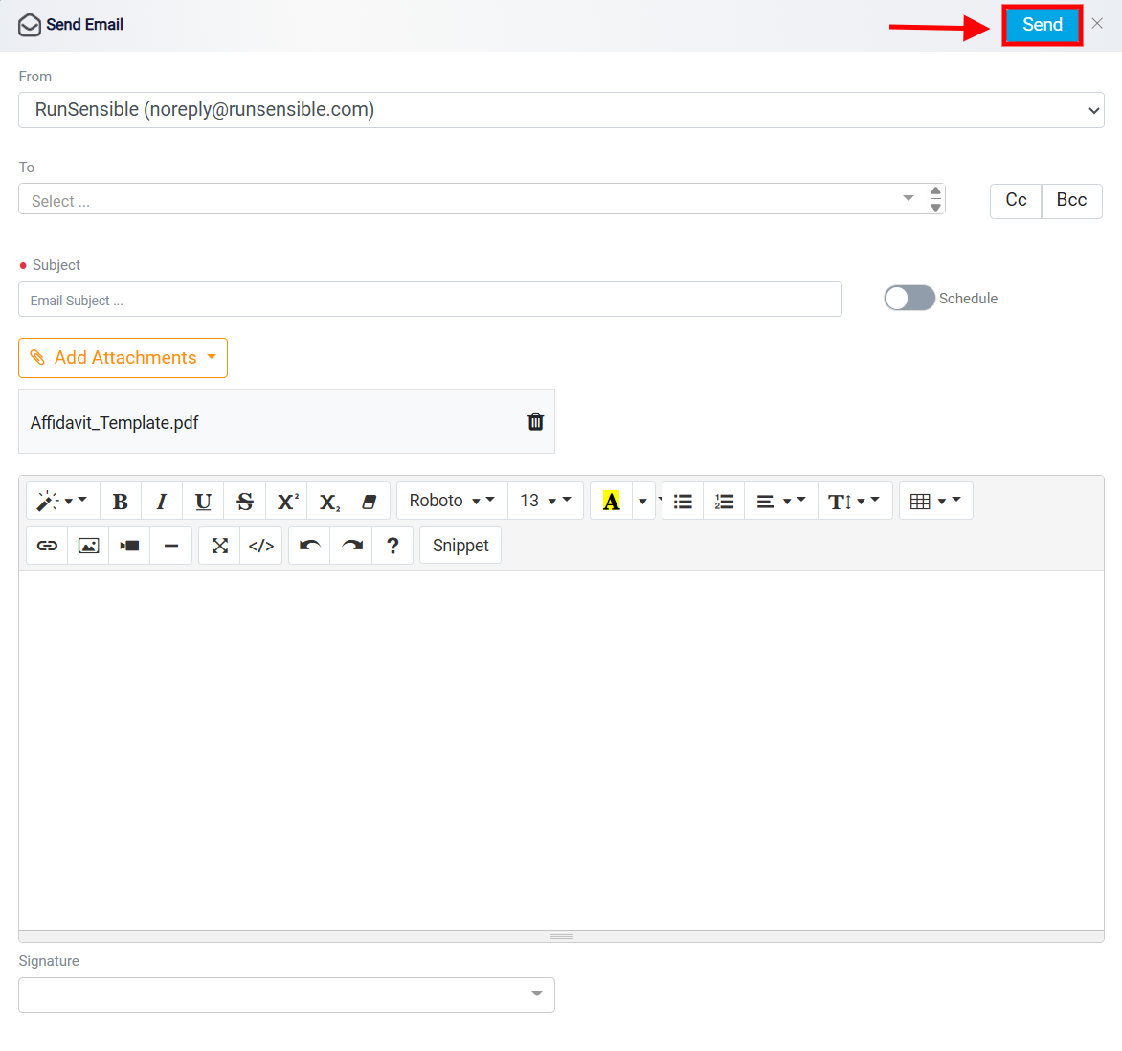Click the editor resize handle bar
Screen dimensions: 1122x1051
[x=561, y=936]
